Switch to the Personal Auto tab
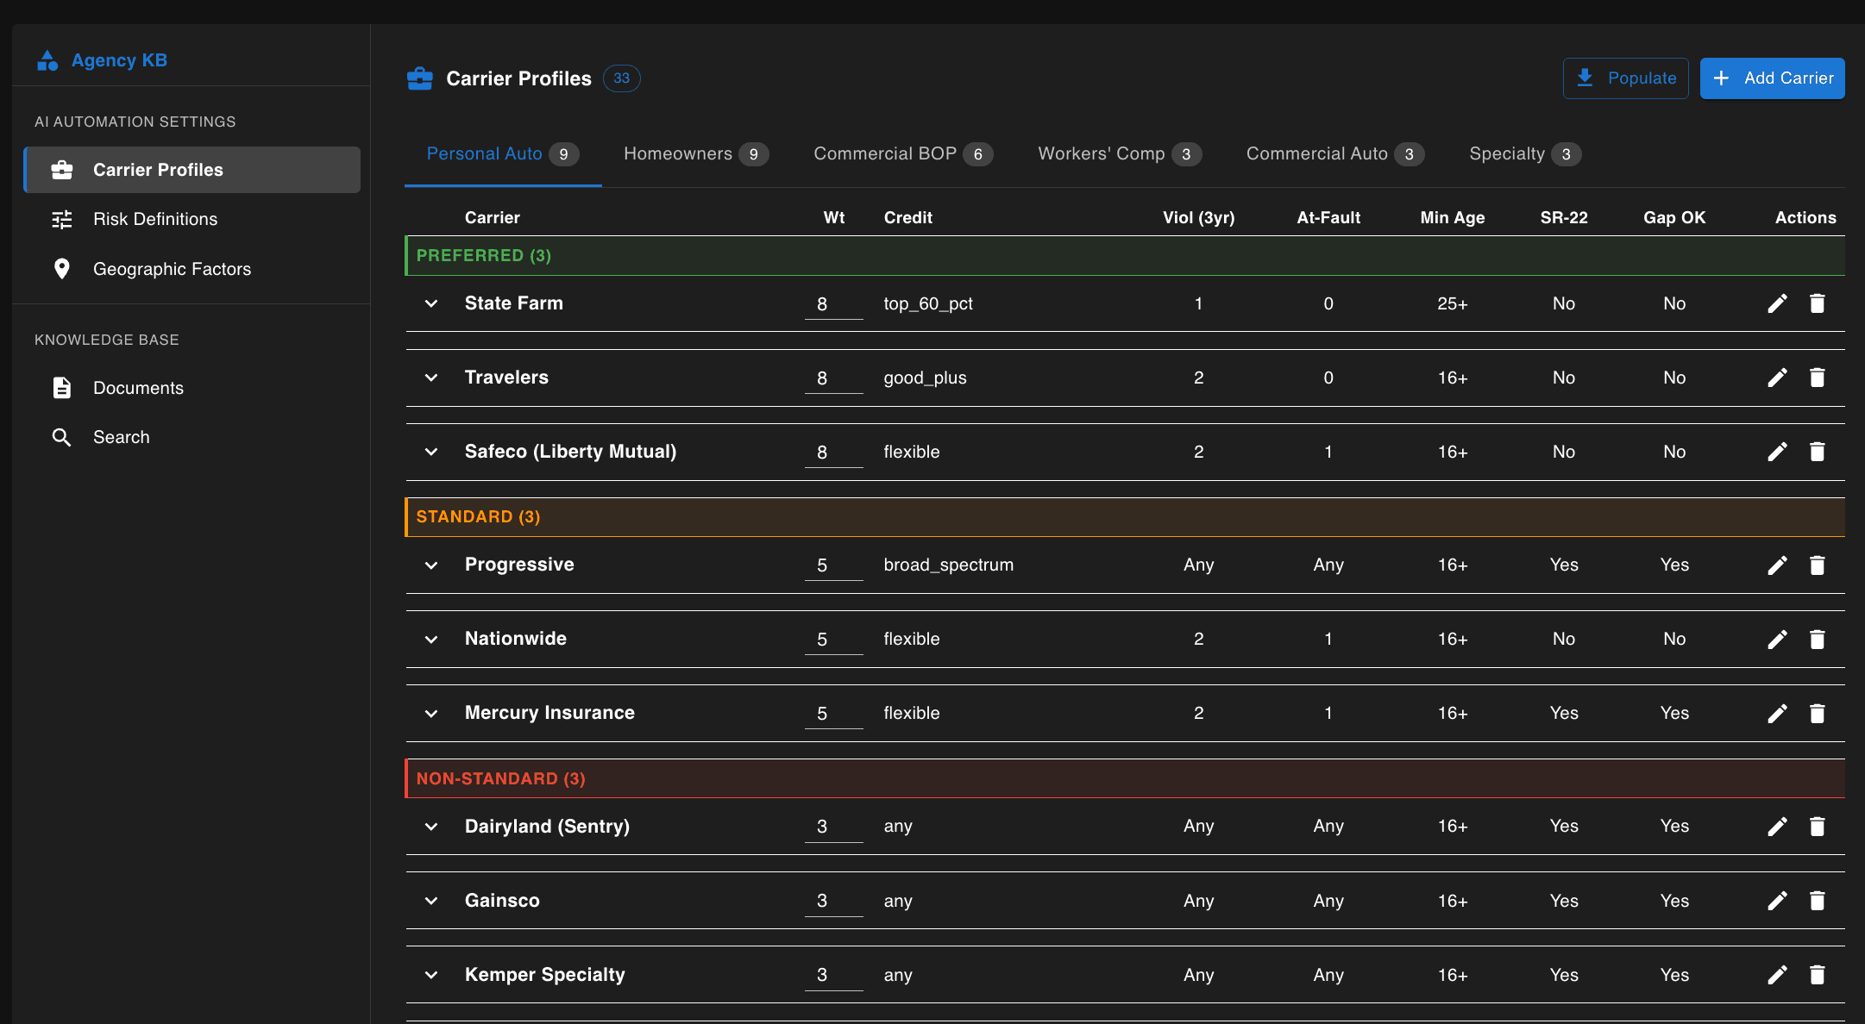This screenshot has height=1024, width=1865. click(x=503, y=154)
